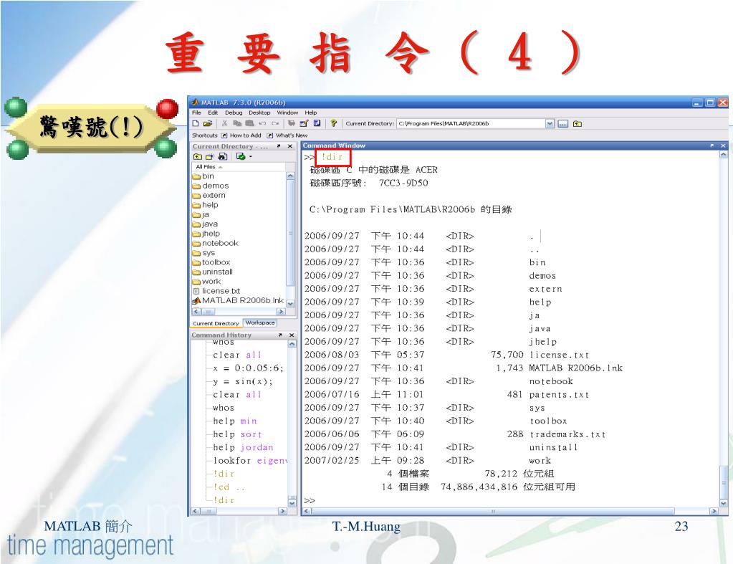Viewport: 733px width, 564px height.
Task: Select the extern folder
Action: point(209,196)
